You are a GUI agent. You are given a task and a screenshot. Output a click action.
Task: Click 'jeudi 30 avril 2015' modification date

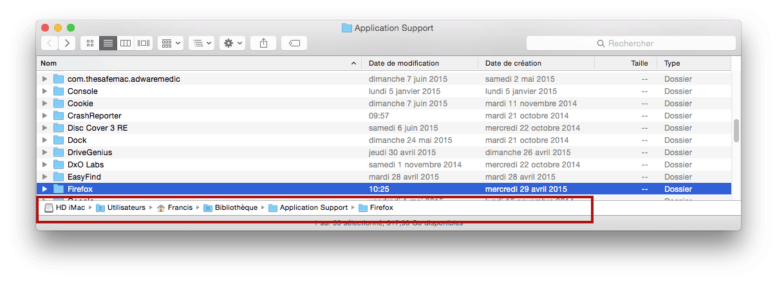tap(402, 153)
